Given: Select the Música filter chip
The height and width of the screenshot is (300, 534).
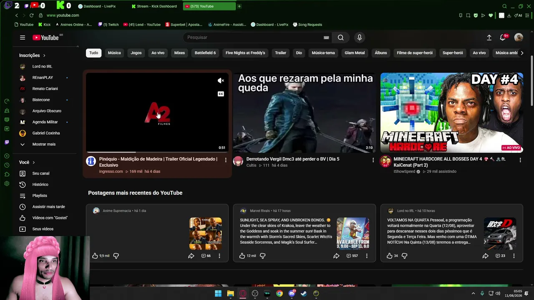Looking at the screenshot, I should (114, 53).
